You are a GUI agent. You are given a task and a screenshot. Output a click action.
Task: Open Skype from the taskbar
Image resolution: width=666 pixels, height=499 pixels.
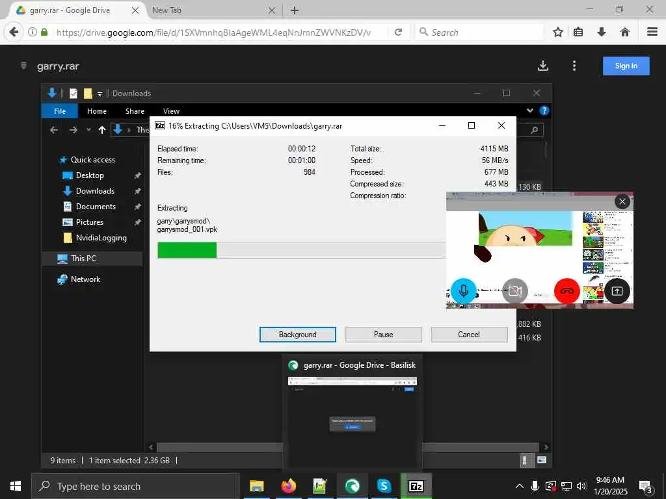[x=384, y=486]
